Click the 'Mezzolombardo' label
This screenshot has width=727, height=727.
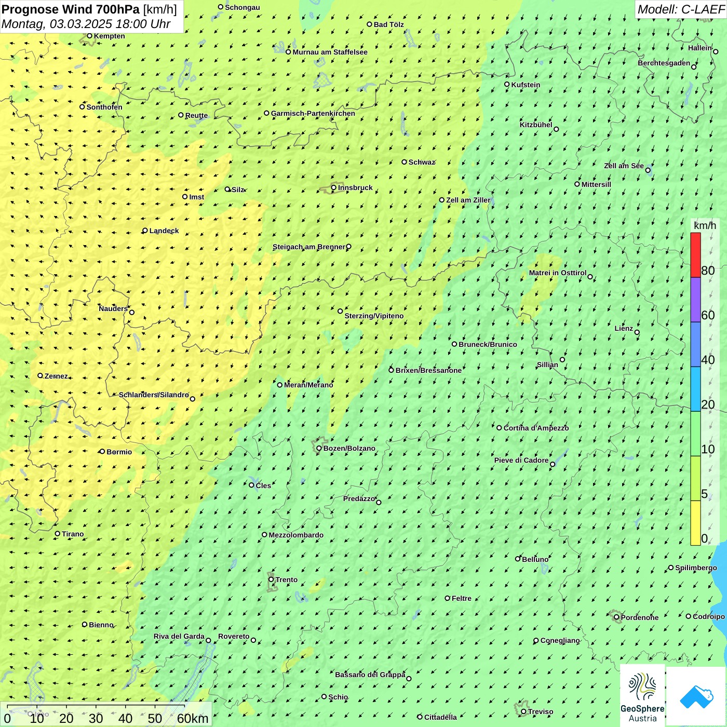[296, 535]
